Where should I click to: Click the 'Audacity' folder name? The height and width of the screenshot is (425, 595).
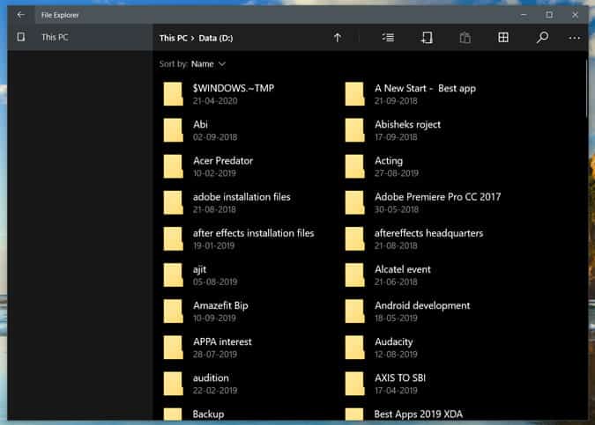(x=393, y=342)
